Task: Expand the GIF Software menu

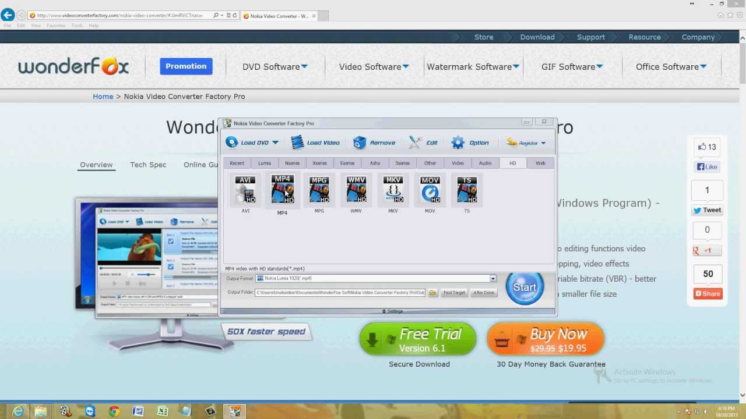Action: pos(572,66)
